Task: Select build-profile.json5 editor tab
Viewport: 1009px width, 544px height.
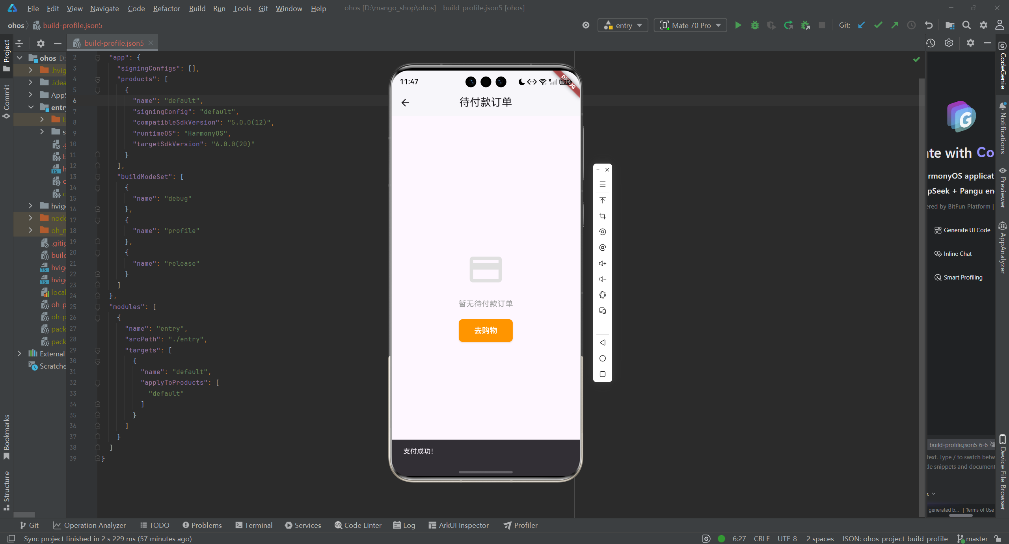Action: click(x=114, y=43)
